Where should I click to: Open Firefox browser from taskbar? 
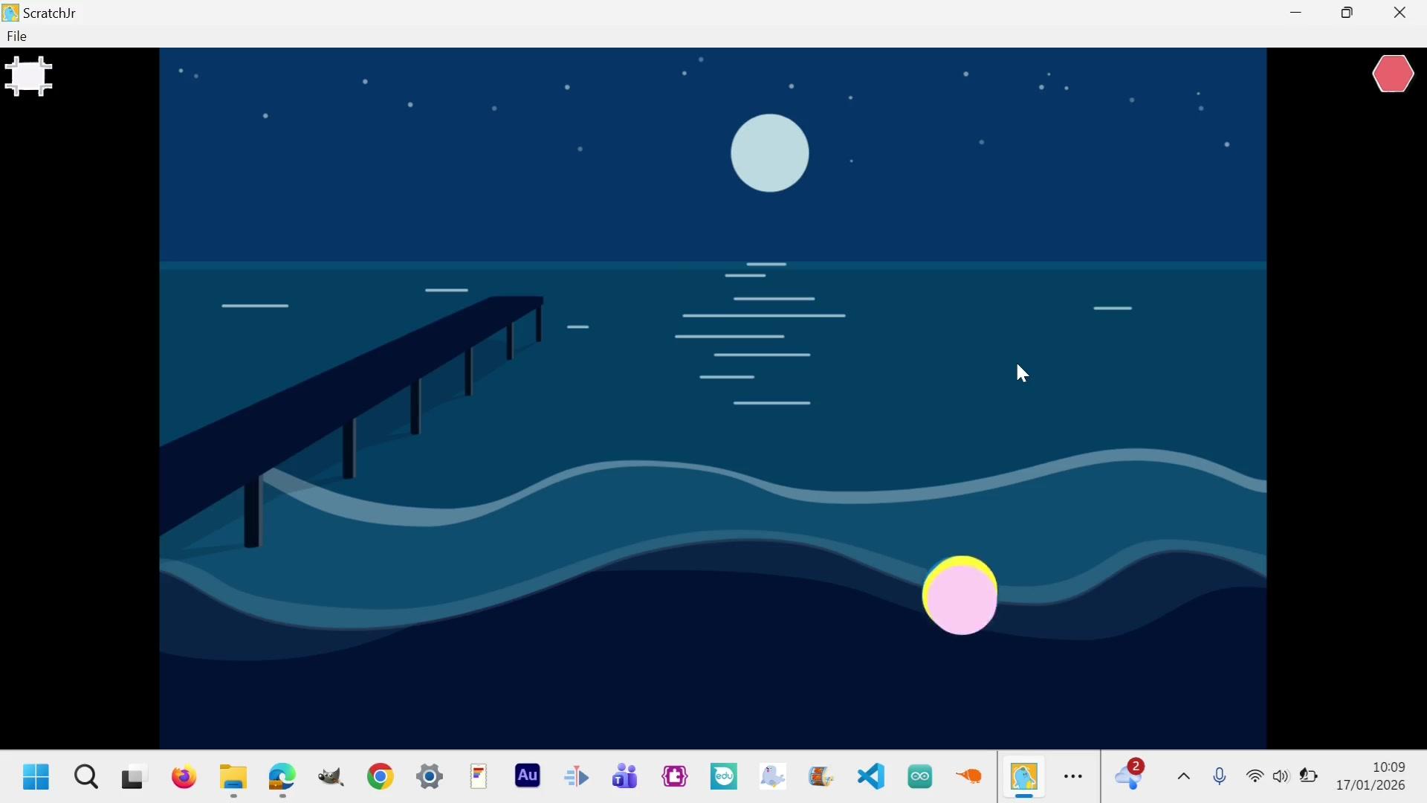184,777
